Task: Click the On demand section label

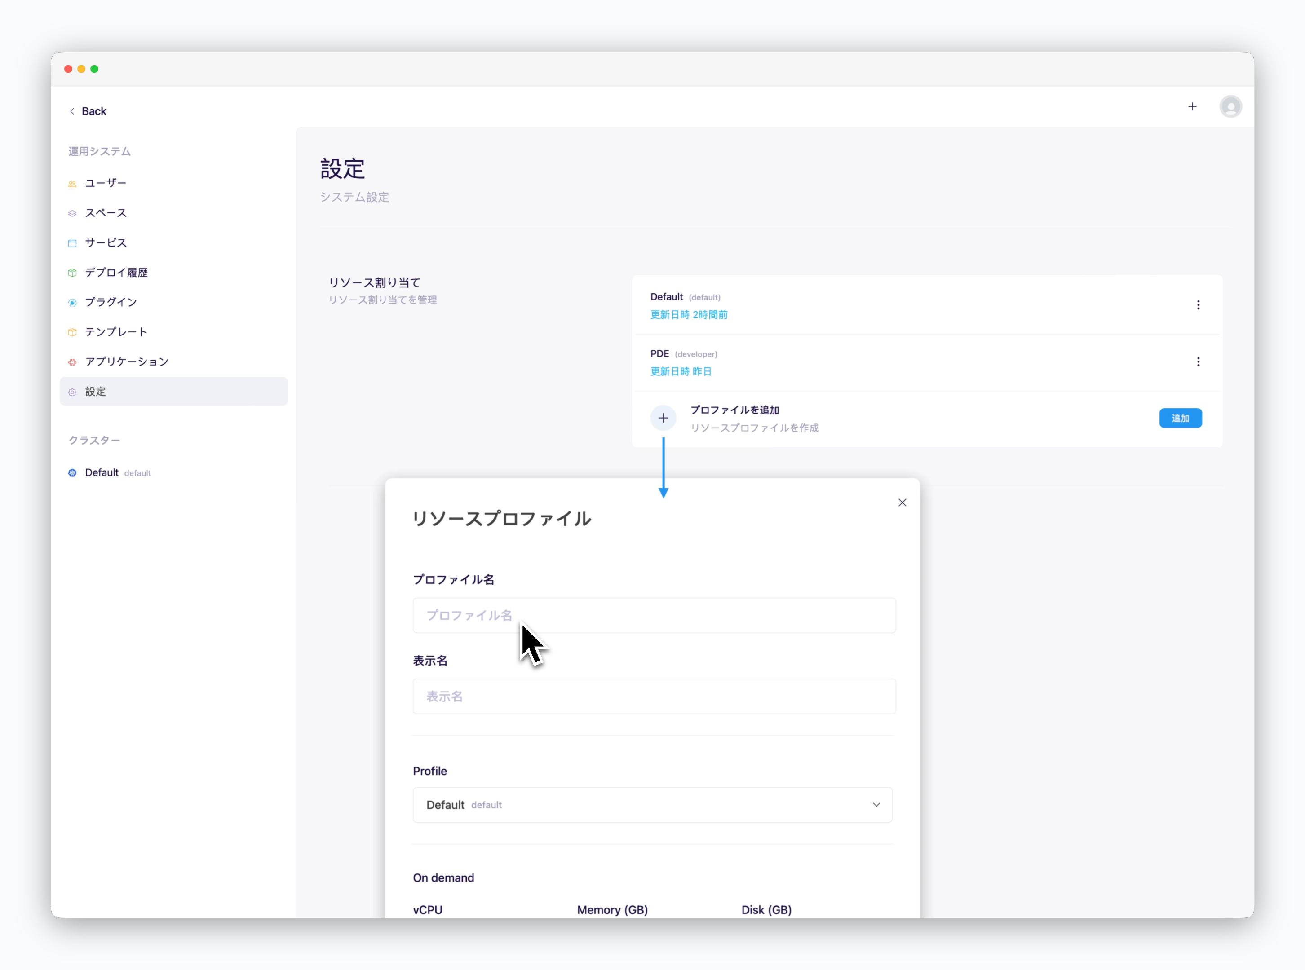Action: point(443,878)
